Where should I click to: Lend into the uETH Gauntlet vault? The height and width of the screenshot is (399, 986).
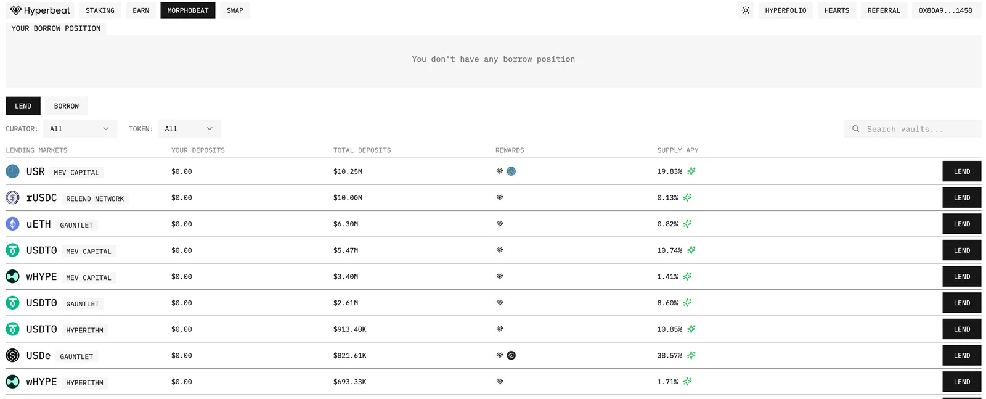(x=962, y=224)
